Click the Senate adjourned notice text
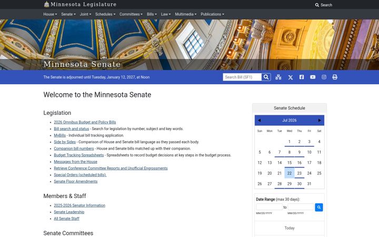Image resolution: width=379 pixels, height=237 pixels. (96, 77)
